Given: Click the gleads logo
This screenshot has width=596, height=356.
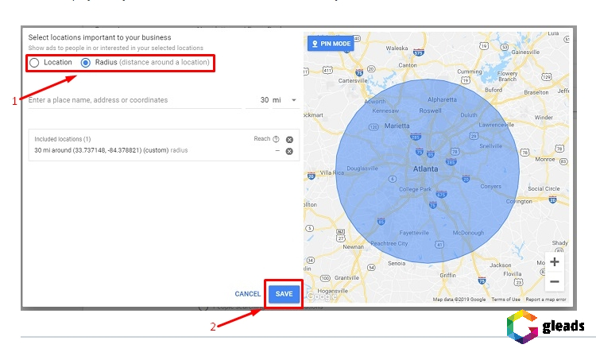Looking at the screenshot, I should [547, 327].
